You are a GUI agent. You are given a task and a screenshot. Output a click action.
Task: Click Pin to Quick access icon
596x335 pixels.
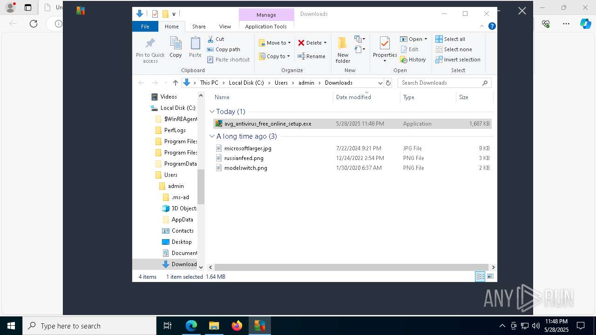(150, 43)
